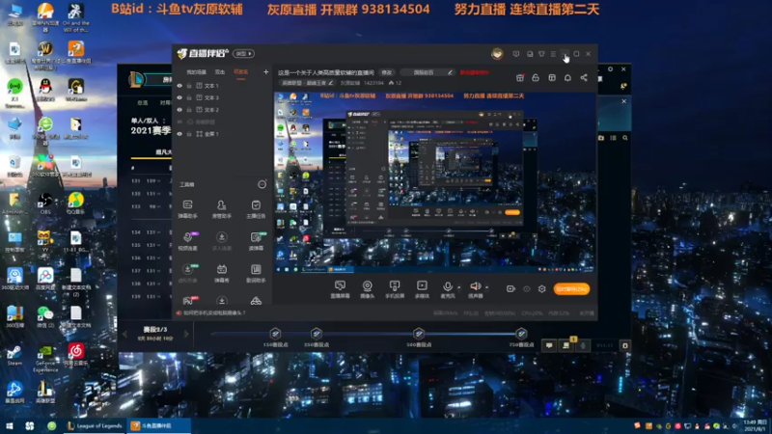
Task: Toggle lock on layer 文本 3
Action: click(x=189, y=97)
